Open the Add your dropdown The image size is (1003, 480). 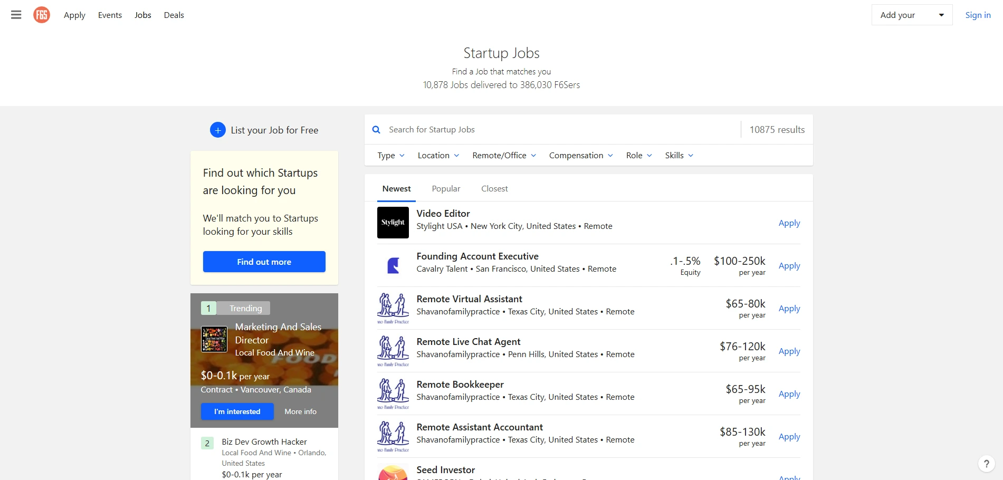pyautogui.click(x=912, y=15)
